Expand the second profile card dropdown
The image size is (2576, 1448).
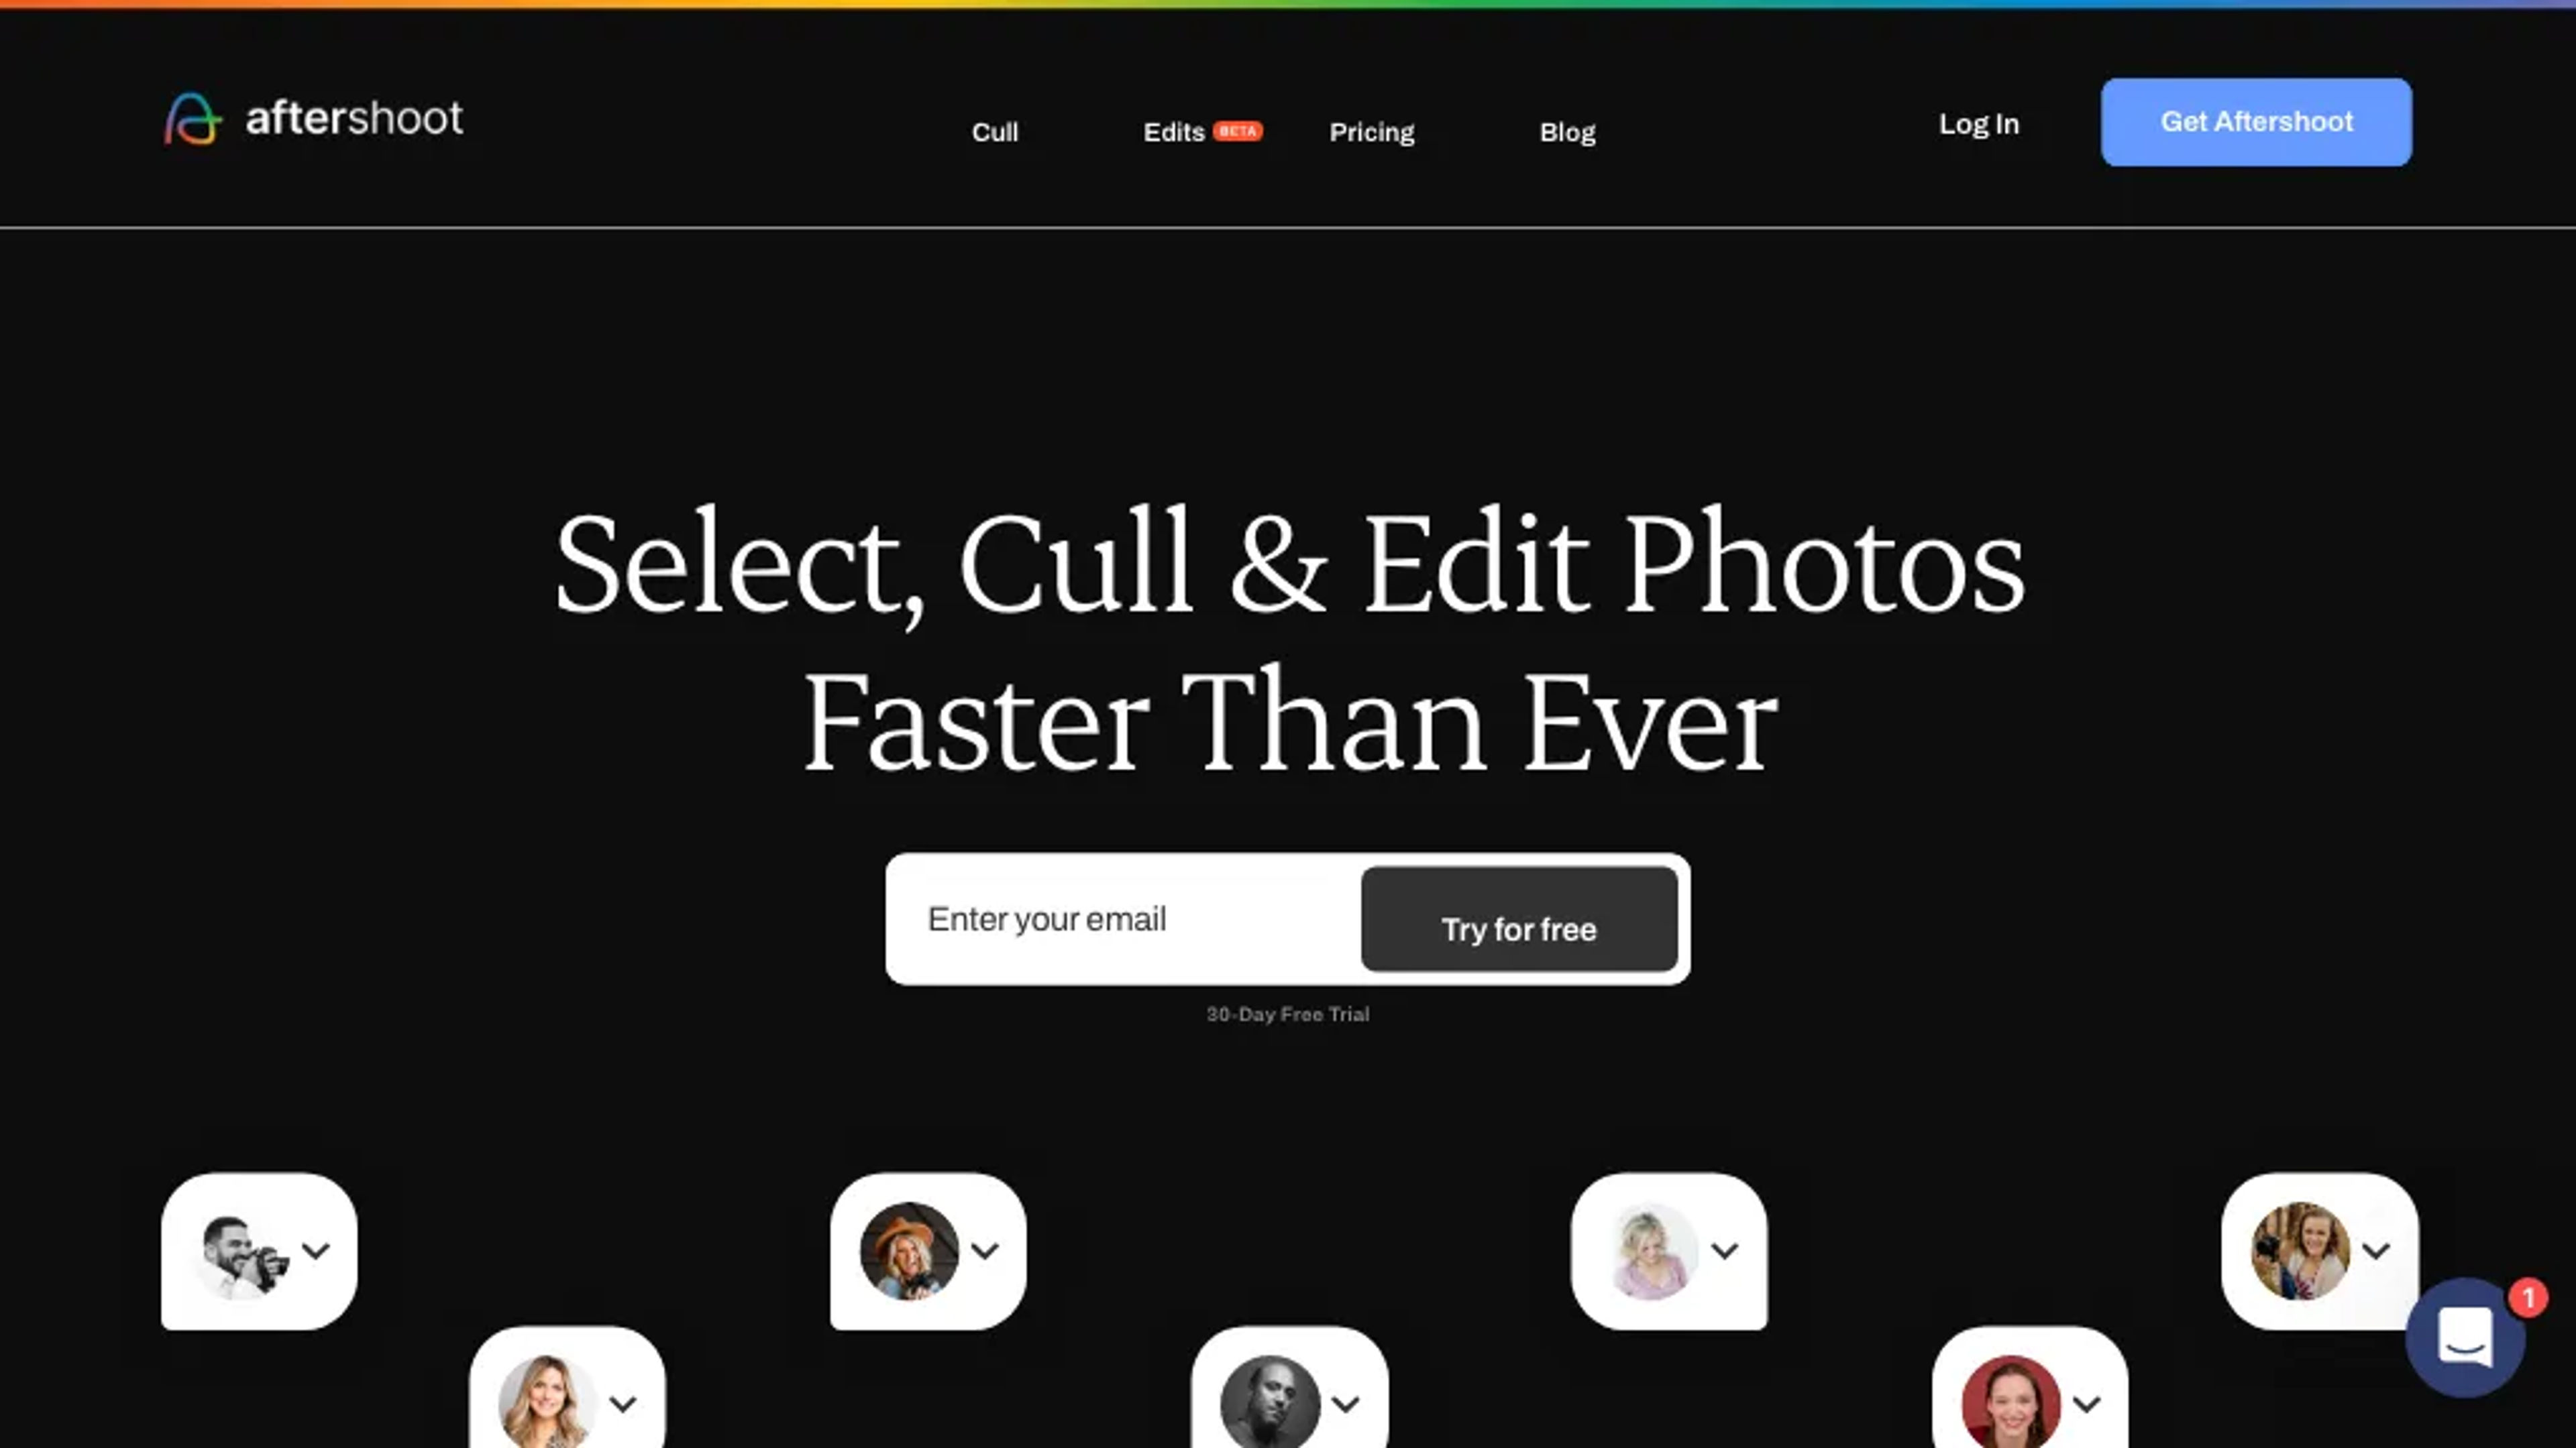coord(985,1250)
